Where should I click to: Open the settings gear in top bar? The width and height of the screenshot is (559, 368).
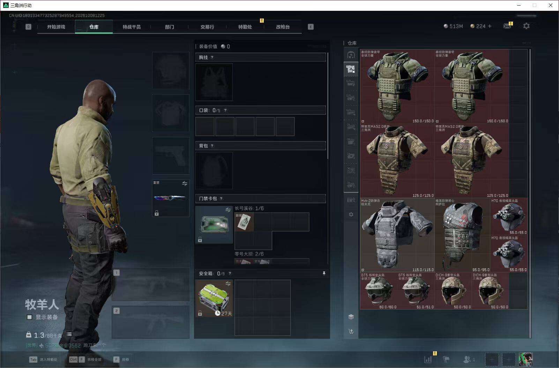tap(526, 26)
